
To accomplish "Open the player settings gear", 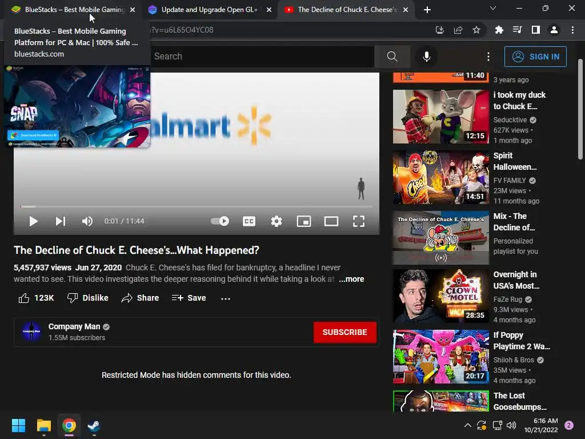I will click(x=277, y=221).
